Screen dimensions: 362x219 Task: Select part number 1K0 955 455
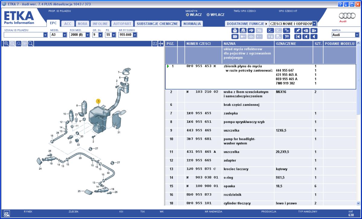199,113
